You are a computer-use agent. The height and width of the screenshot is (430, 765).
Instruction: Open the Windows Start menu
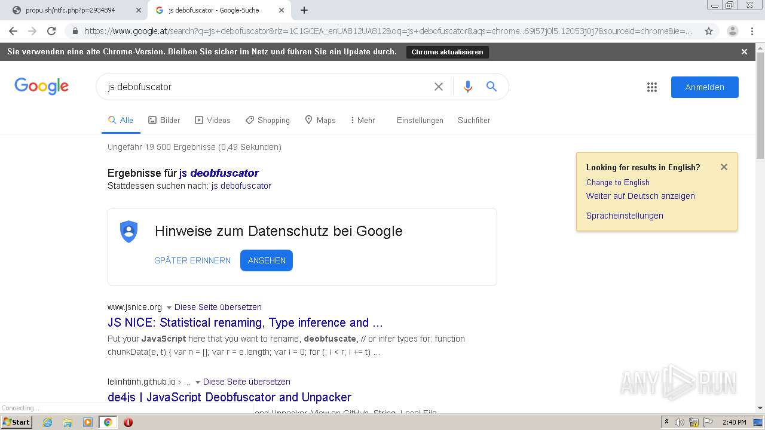click(17, 422)
